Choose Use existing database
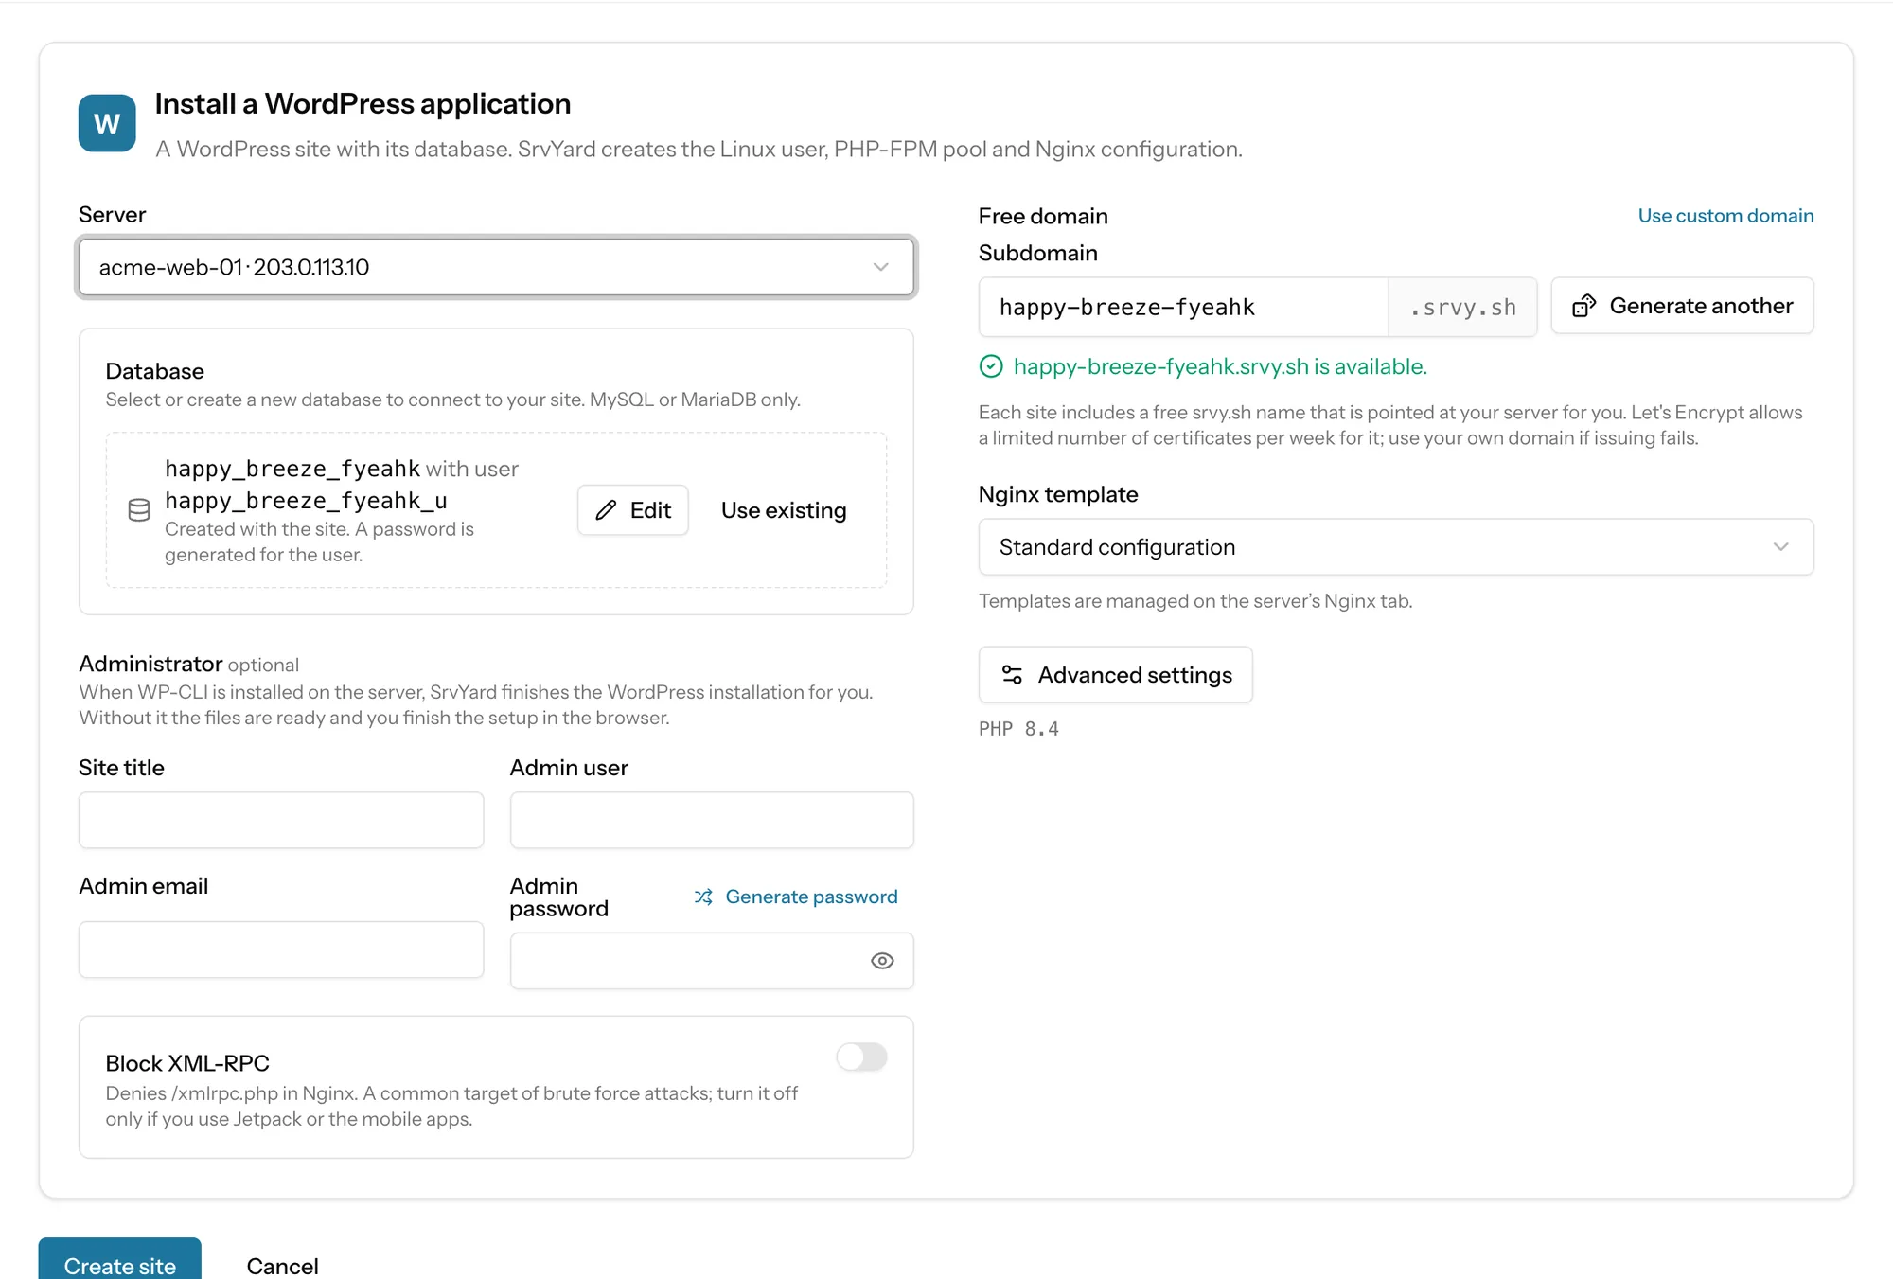 [784, 510]
